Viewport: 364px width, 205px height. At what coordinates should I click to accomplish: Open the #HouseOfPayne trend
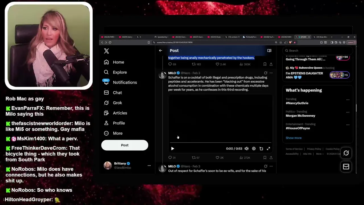(x=298, y=128)
